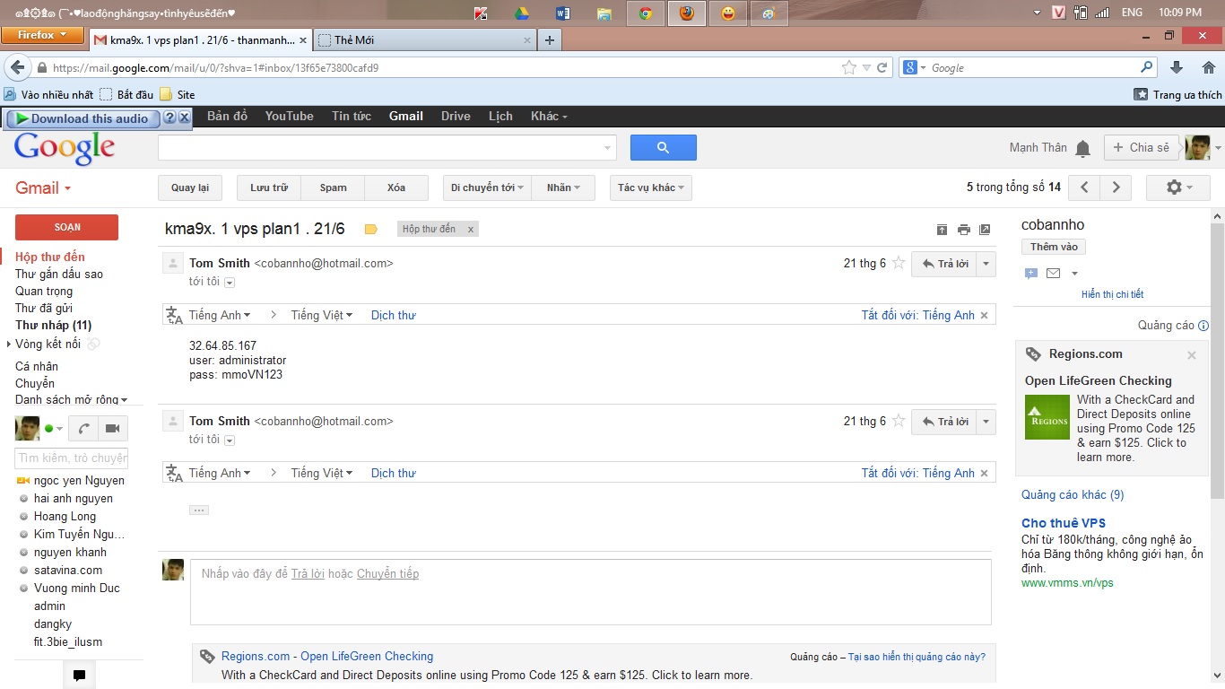Open Lịch in the Google bar
The width and height of the screenshot is (1225, 689).
pyautogui.click(x=500, y=116)
